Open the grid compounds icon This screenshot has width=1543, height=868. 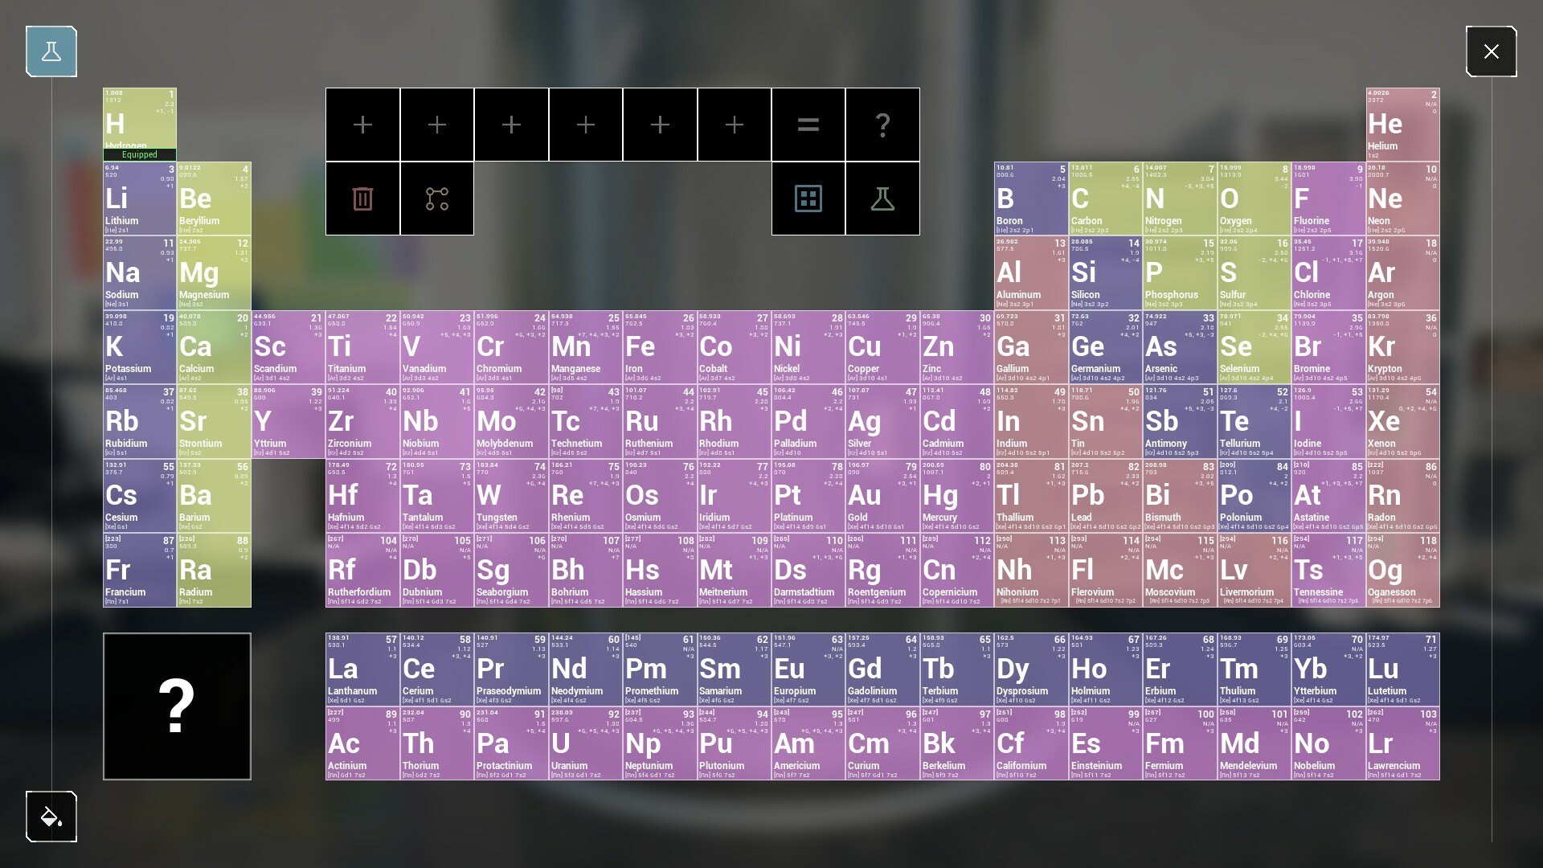coord(808,199)
